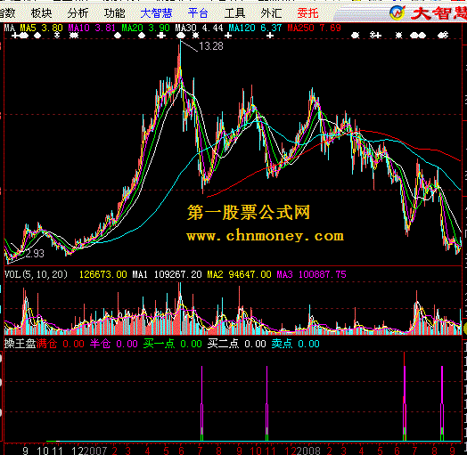Click the magenta MA10 3.81 label
This screenshot has height=455, width=467.
click(92, 28)
